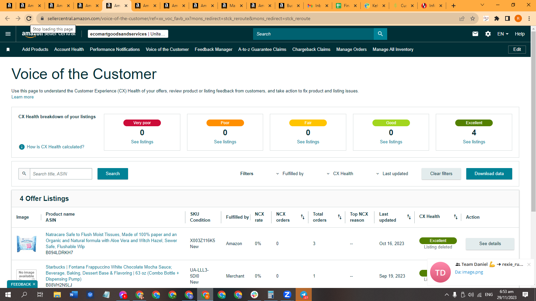This screenshot has width=536, height=301.
Task: Open How is CX Health calculated
Action: (x=55, y=147)
